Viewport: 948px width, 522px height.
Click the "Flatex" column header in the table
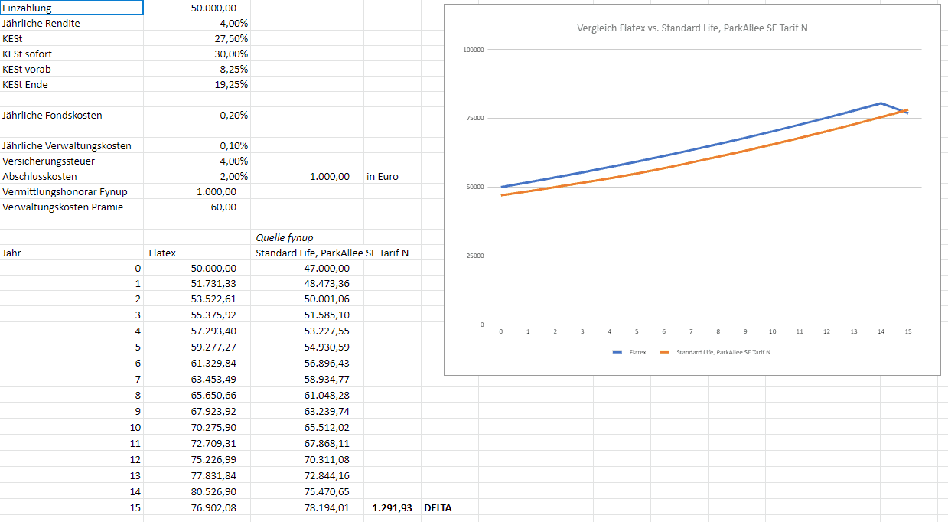coord(197,253)
